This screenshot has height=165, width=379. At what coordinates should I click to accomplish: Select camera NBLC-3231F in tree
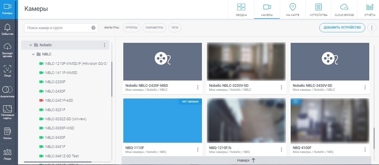[52, 110]
